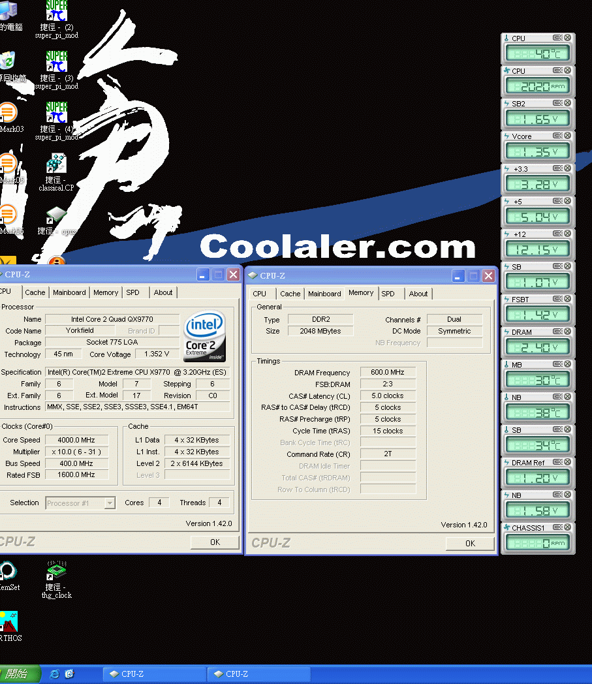Open the SB2 voltage widget settings icon
Viewport: 592px width, 684px height.
tap(557, 103)
